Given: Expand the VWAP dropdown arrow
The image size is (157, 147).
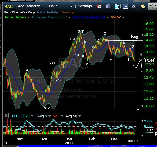Looking at the screenshot, I should pyautogui.click(x=123, y=17).
